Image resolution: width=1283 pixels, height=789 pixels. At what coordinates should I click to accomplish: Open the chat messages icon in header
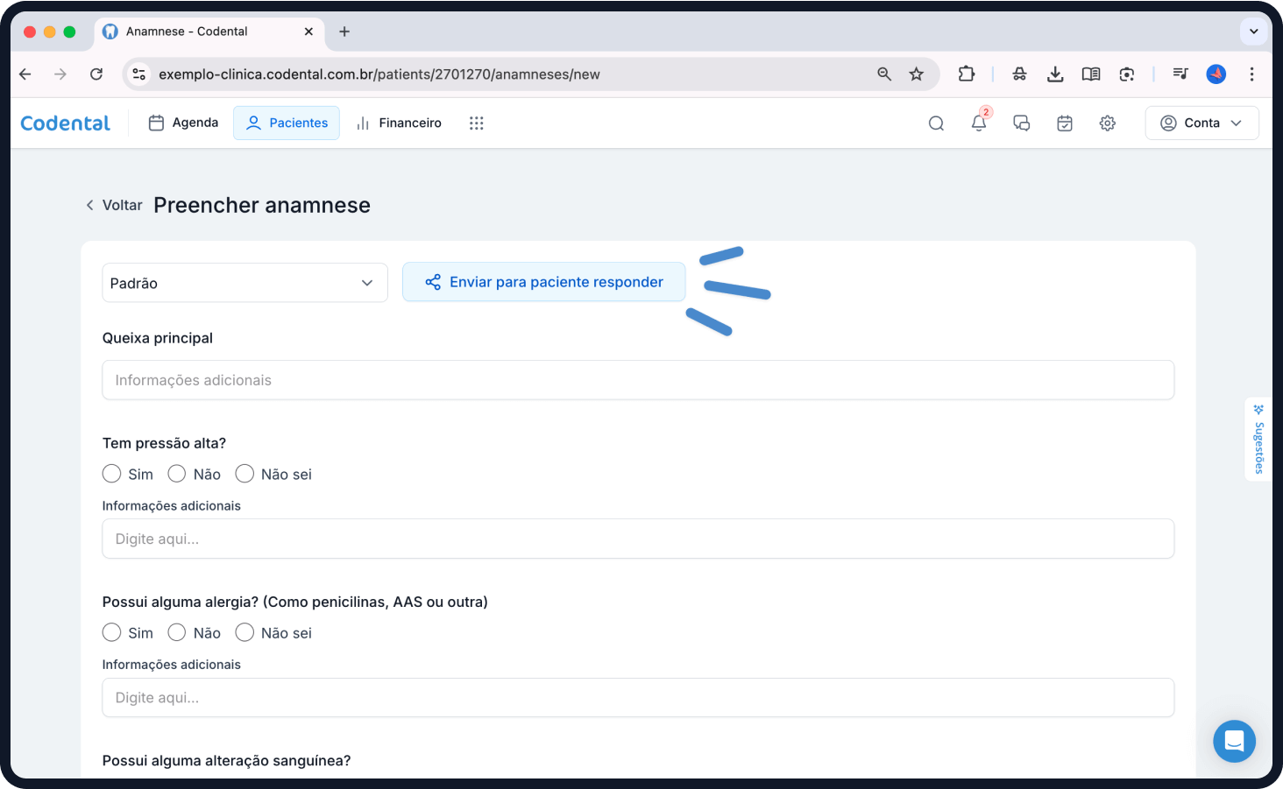(x=1021, y=123)
